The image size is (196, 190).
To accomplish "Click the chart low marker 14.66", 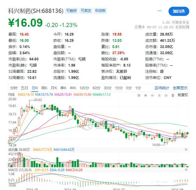I will [x=156, y=145].
